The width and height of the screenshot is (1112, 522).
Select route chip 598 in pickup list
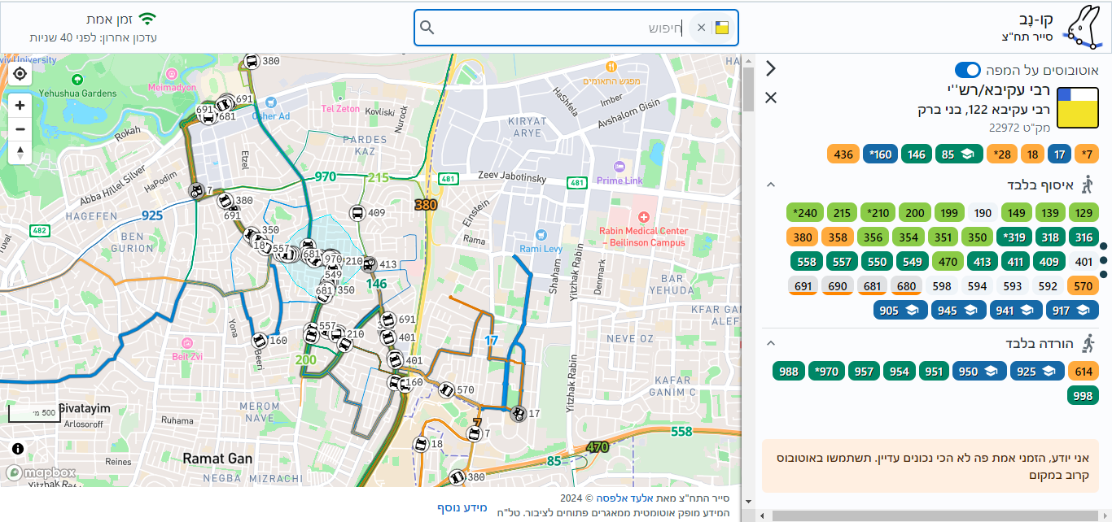coord(943,286)
